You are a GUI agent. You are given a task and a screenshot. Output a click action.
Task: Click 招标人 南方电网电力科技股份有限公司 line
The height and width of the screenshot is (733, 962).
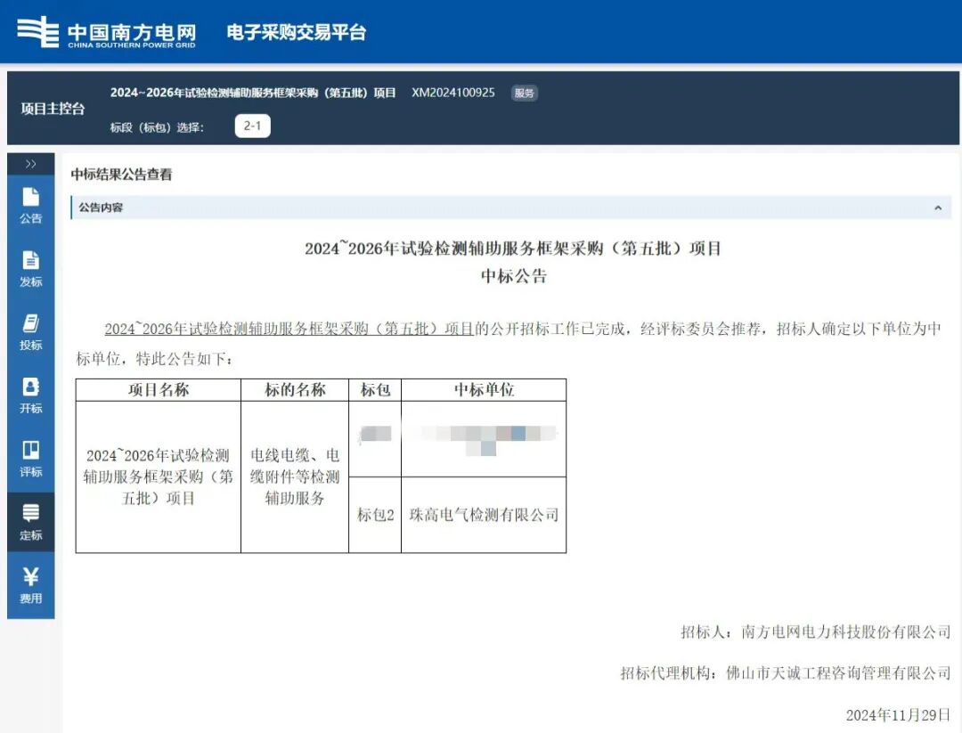[815, 631]
